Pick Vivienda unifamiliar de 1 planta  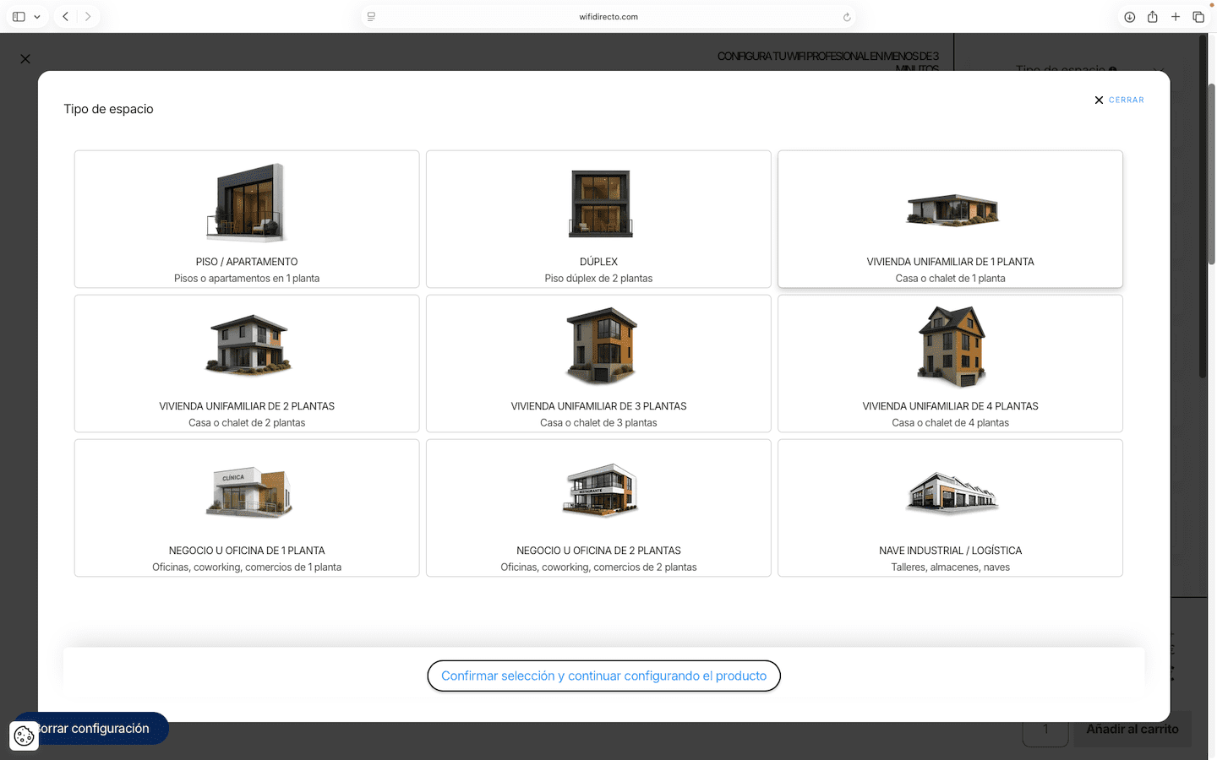[950, 219]
